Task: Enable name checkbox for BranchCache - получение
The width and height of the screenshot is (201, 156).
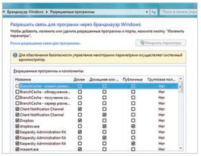Action: [x=17, y=97]
